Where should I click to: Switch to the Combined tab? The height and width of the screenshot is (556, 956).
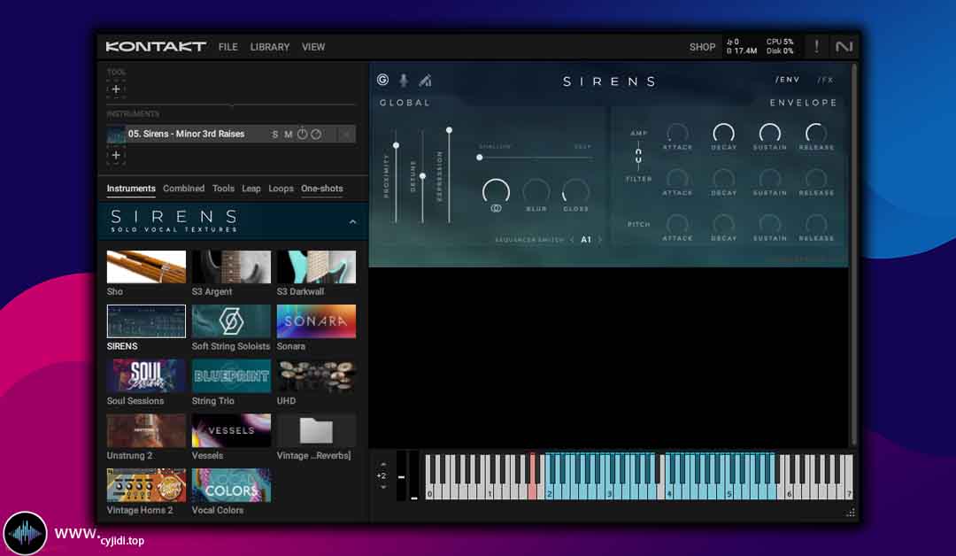[x=183, y=189]
